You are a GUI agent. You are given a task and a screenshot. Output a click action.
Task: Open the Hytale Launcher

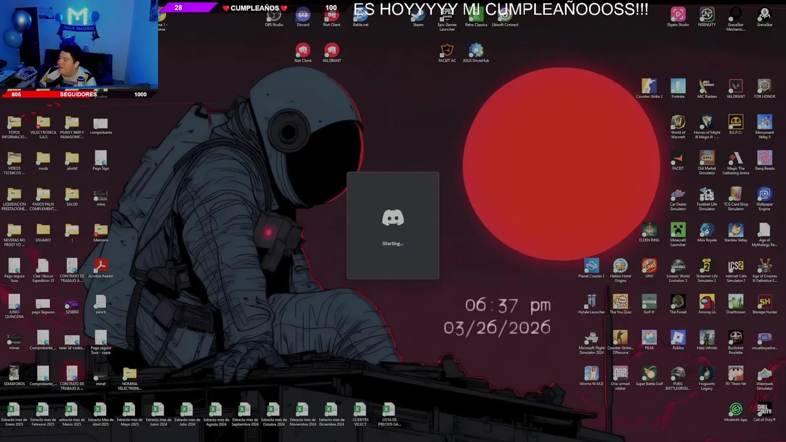point(591,304)
